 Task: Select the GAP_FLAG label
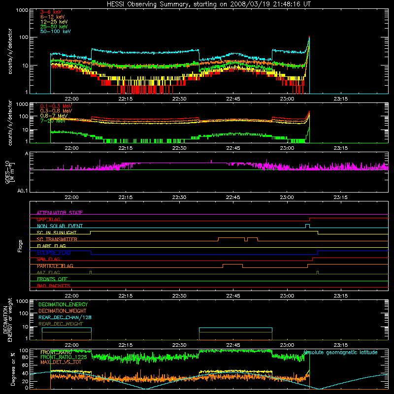coord(48,219)
